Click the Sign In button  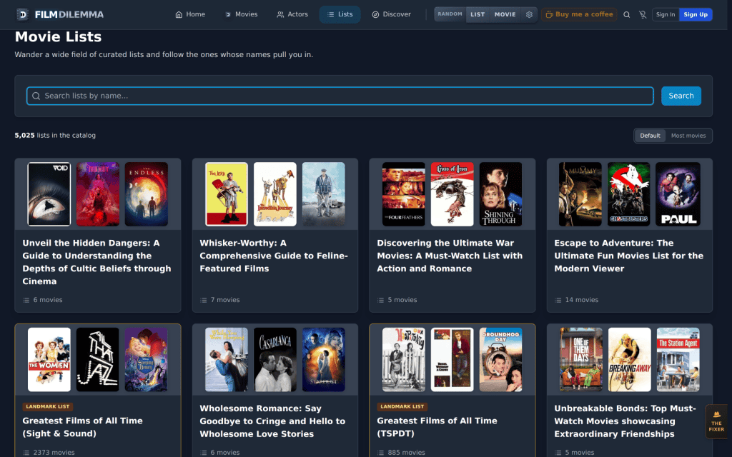(x=666, y=14)
